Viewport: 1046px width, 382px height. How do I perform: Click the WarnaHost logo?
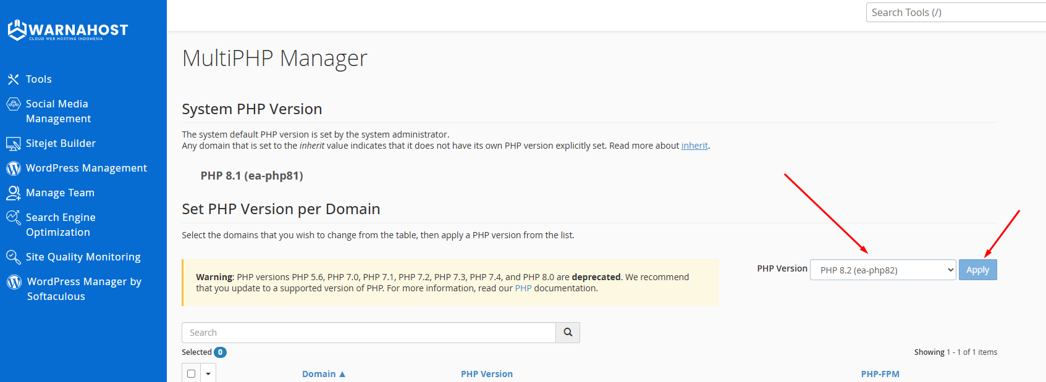pos(68,30)
